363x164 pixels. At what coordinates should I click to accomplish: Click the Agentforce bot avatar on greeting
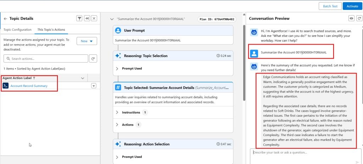[254, 33]
